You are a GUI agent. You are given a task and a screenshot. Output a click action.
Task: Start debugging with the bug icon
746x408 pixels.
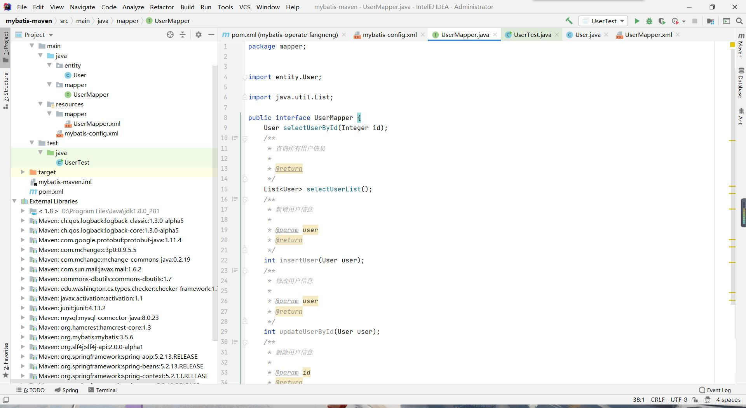point(649,21)
